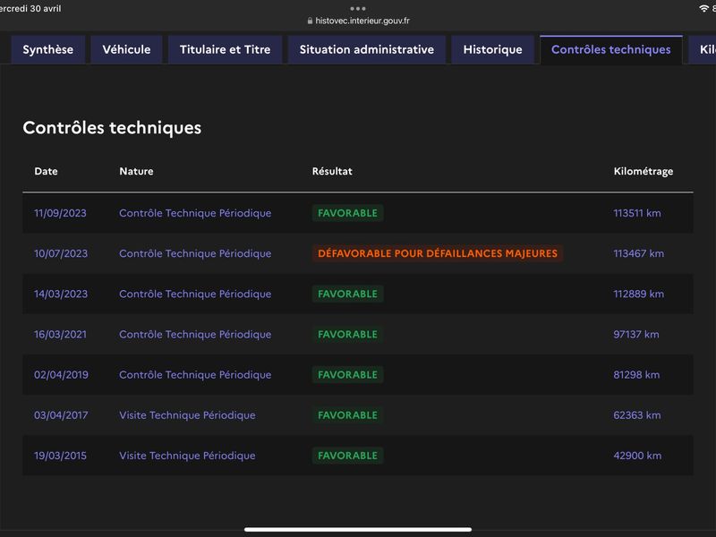Open Visite Technique Périodique from 19/03/2015
This screenshot has width=716, height=537.
coord(187,456)
